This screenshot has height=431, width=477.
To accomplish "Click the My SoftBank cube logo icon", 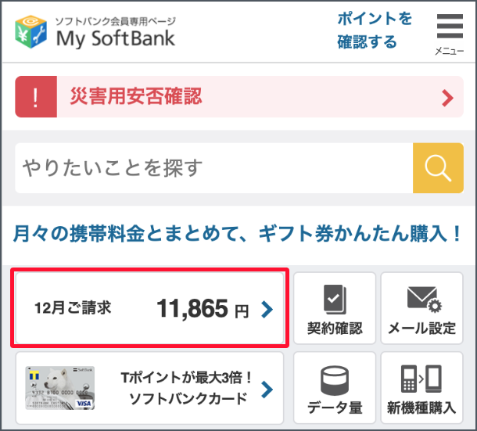I will (x=32, y=30).
